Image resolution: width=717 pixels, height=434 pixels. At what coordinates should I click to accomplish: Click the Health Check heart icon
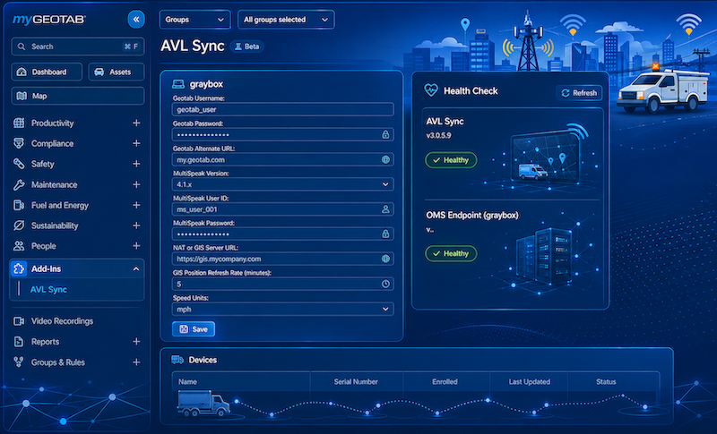431,90
